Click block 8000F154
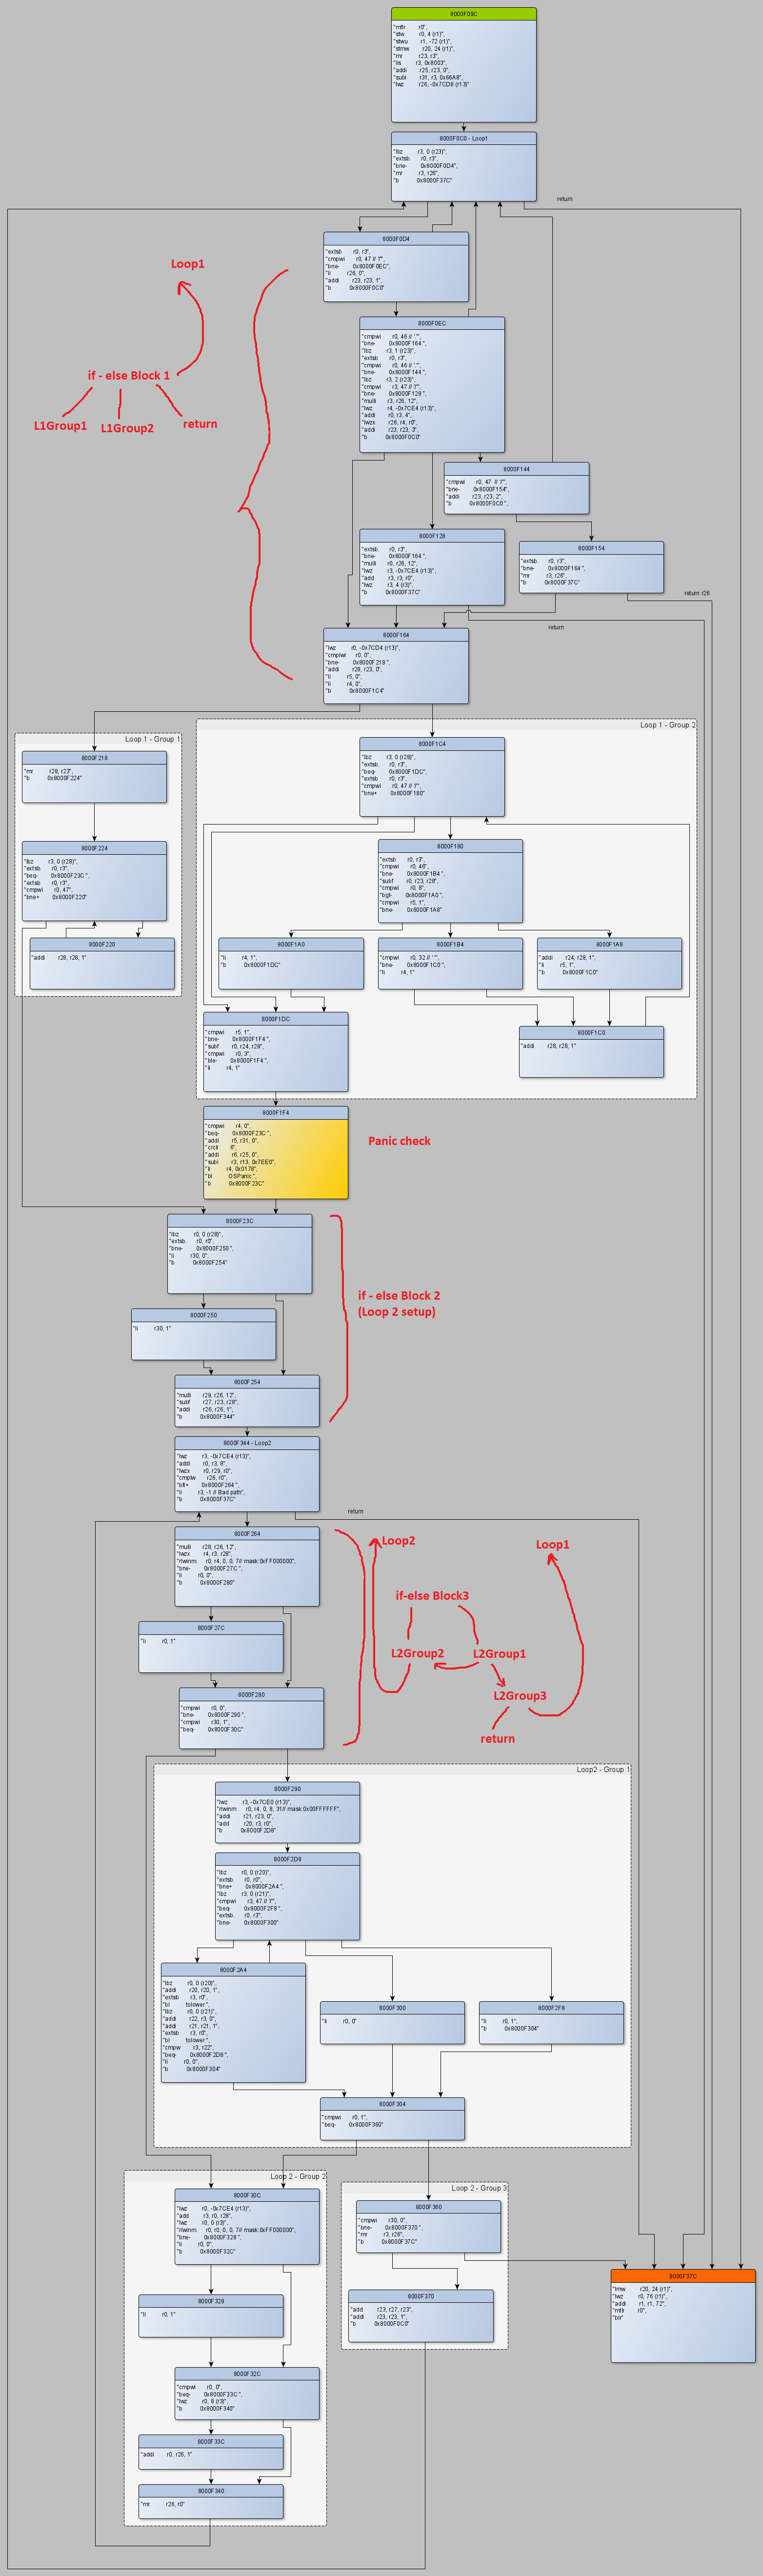The image size is (763, 2576). [591, 567]
